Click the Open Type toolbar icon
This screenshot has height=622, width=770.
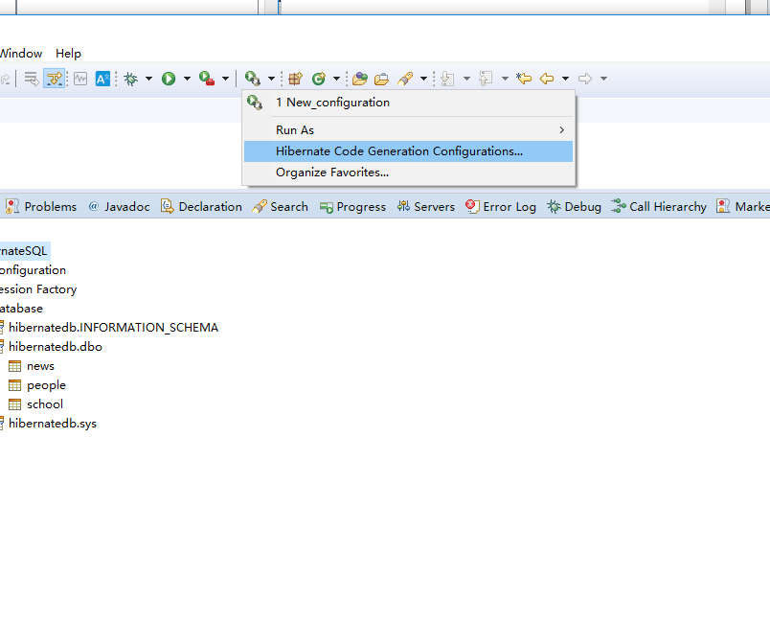coord(359,79)
